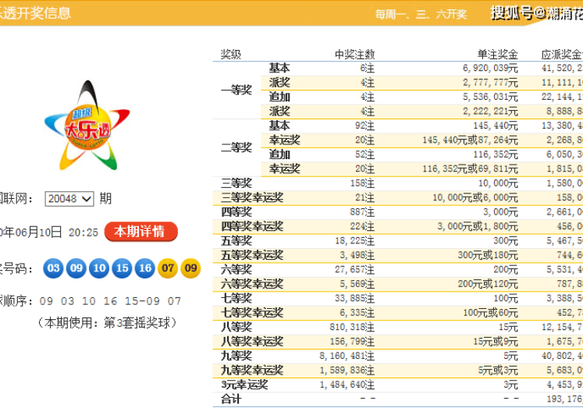Click the 06月10日 20:25 draw date
Image resolution: width=583 pixels, height=408 pixels.
click(57, 232)
